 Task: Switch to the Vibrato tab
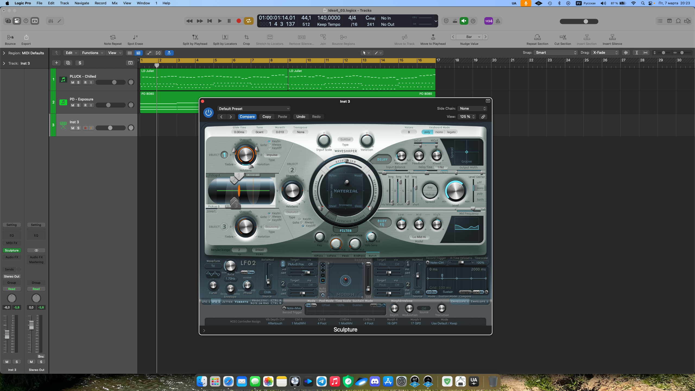(241, 302)
